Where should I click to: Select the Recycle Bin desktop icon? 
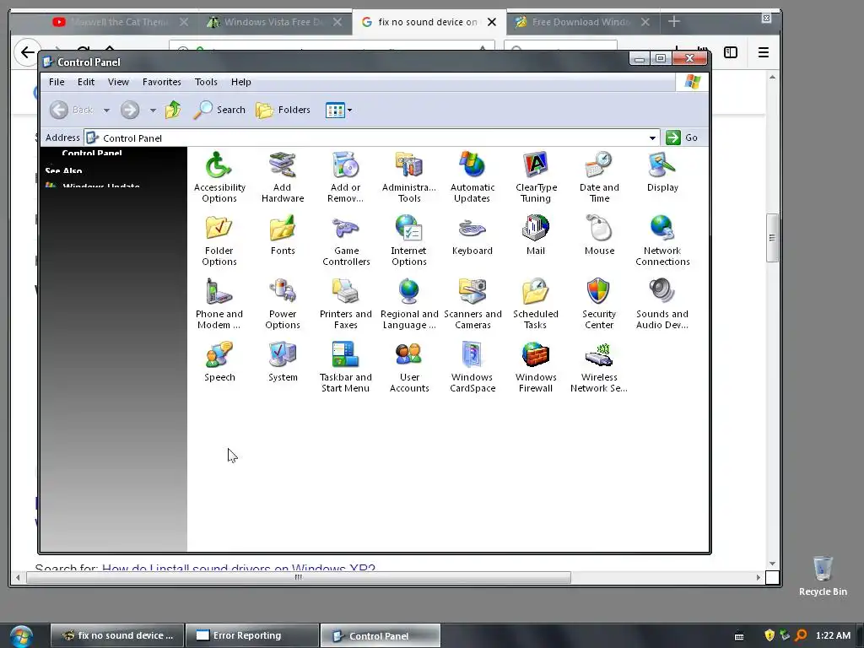coord(823,576)
